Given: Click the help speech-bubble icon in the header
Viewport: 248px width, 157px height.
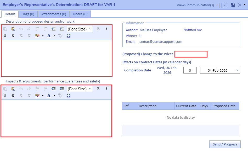Looking at the screenshot, I should pos(224,5).
